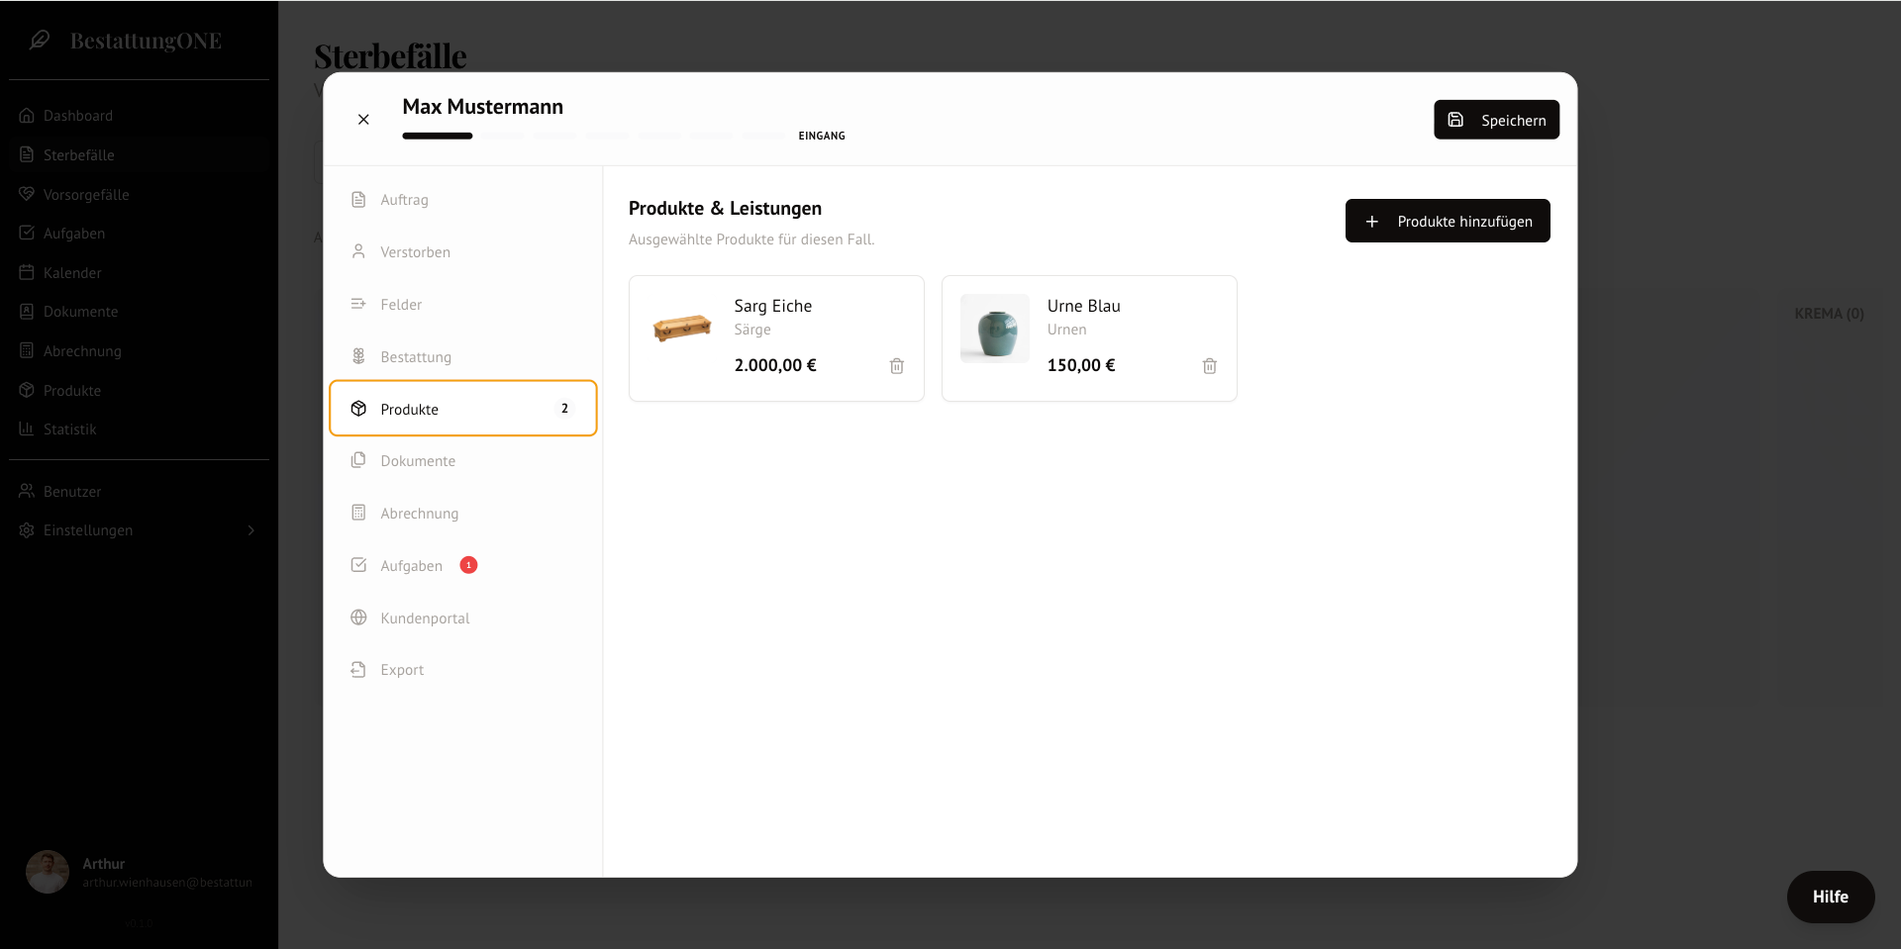Open the dialog's Aufgaben tab
Screen dimensions: 1901x949
pyautogui.click(x=463, y=566)
